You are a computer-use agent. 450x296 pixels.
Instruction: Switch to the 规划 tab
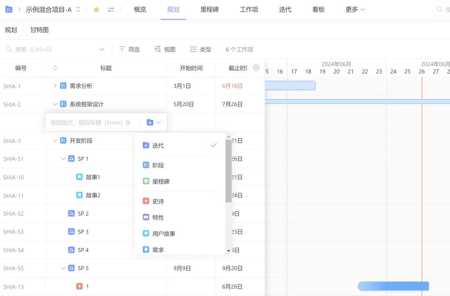click(173, 10)
